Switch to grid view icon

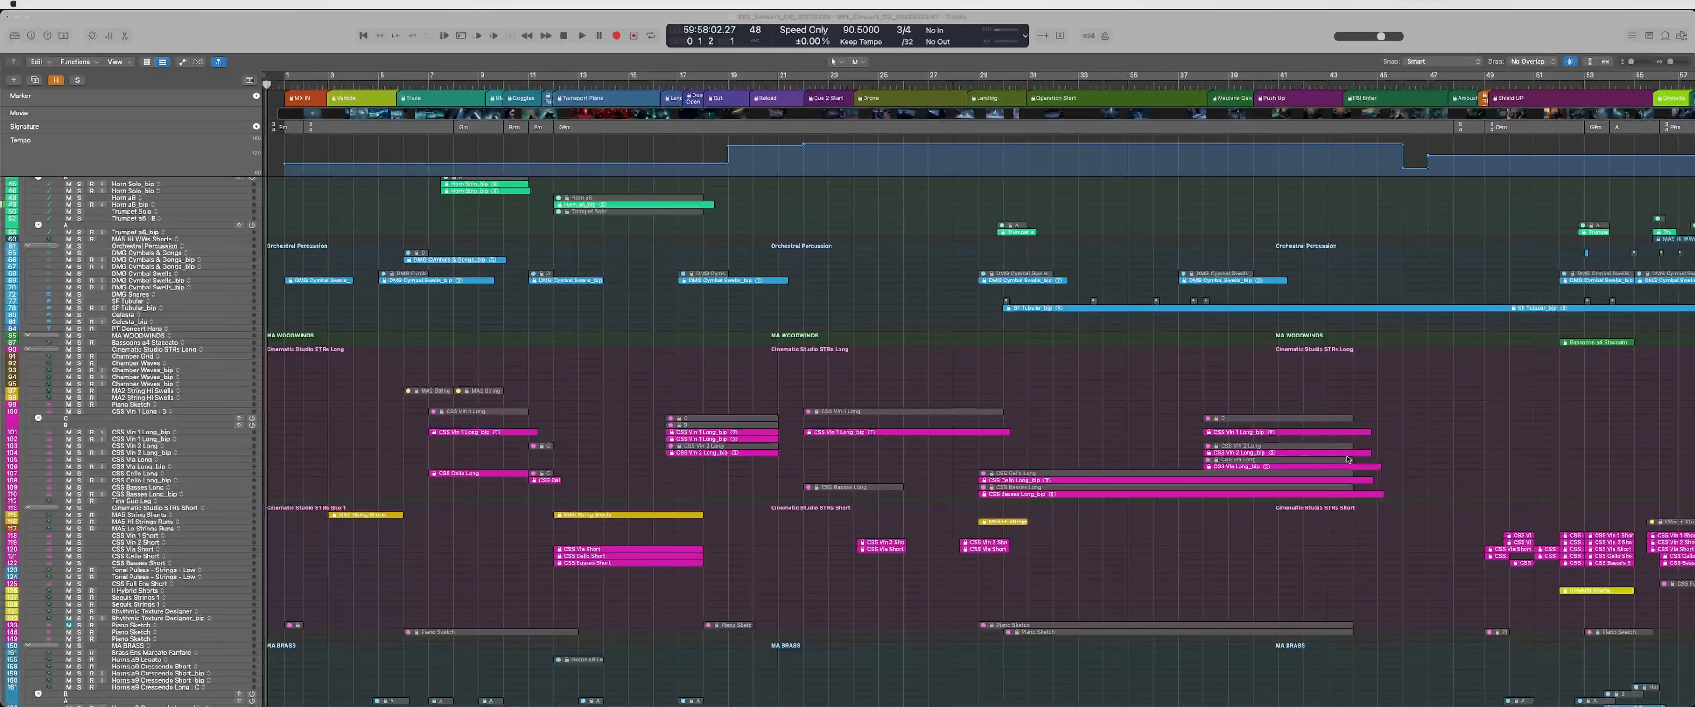[x=147, y=62]
